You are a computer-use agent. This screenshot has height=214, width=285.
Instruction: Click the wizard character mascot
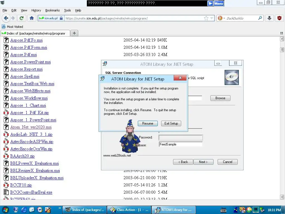pos(129,137)
